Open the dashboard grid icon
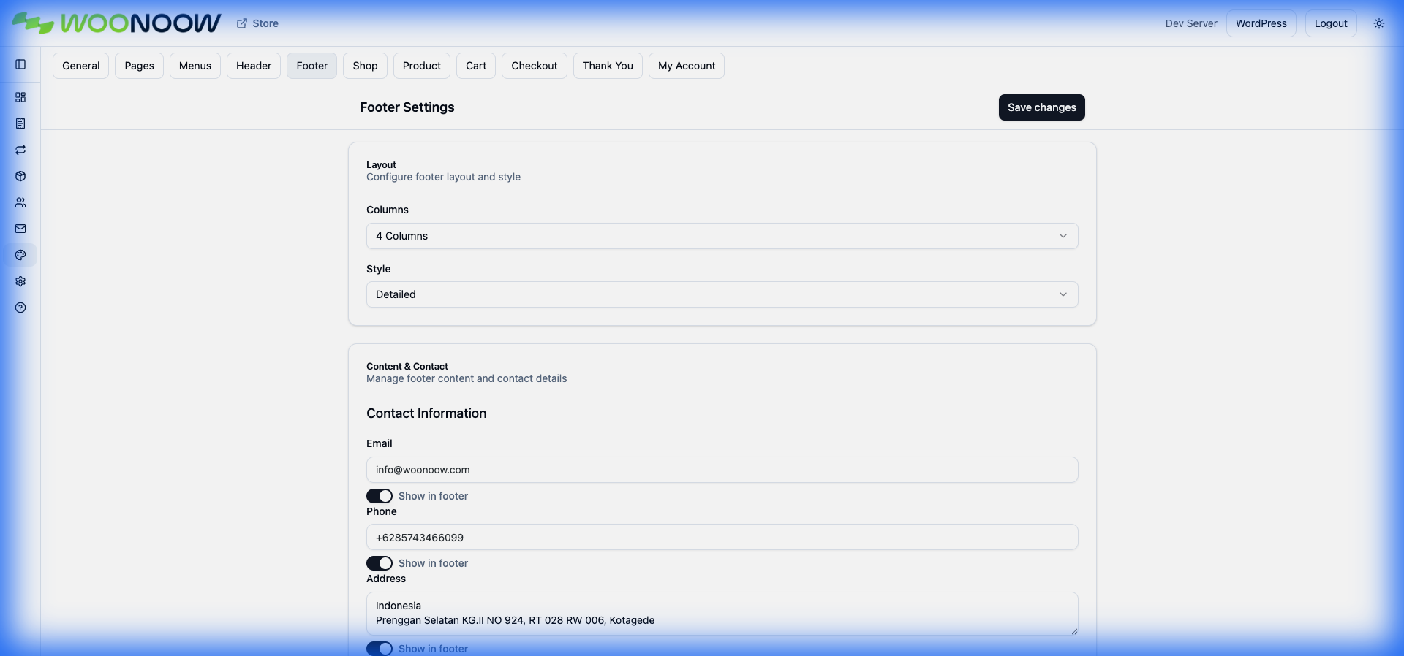Screen dimensions: 1404x656 [20, 97]
